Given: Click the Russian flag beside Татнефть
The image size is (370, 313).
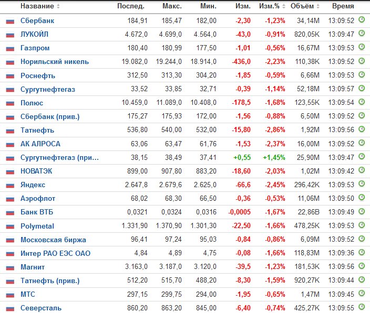Looking at the screenshot, I should (10, 131).
